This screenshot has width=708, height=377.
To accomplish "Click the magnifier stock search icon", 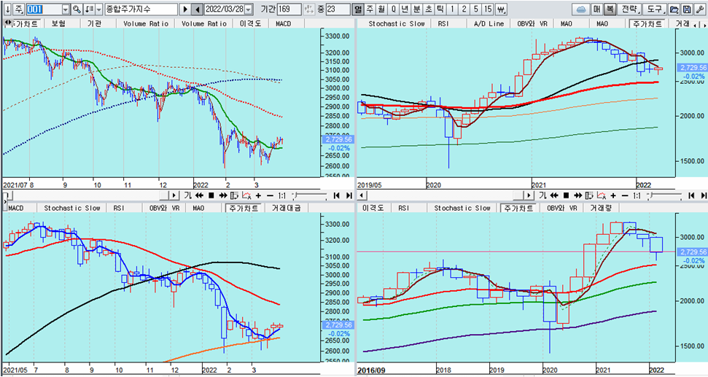I will [77, 9].
